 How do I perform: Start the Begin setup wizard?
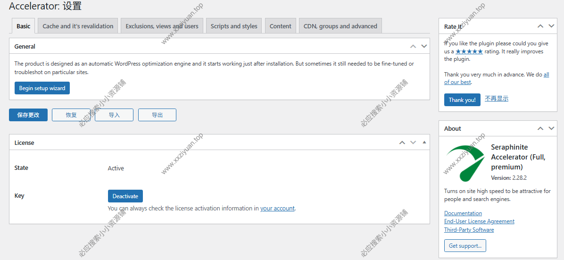pos(42,88)
